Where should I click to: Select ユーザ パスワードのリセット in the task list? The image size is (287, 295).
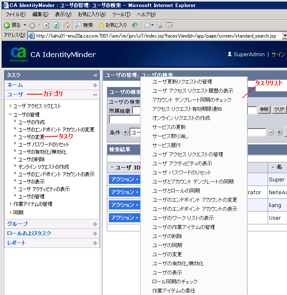(x=181, y=172)
